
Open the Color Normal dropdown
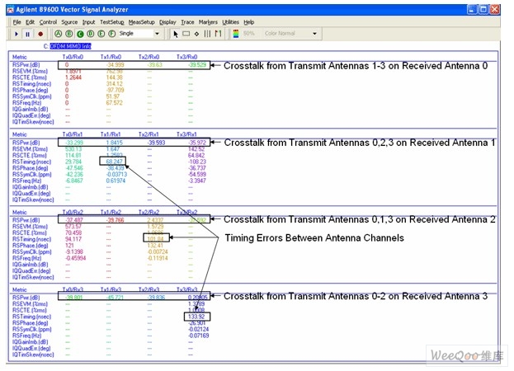[314, 34]
